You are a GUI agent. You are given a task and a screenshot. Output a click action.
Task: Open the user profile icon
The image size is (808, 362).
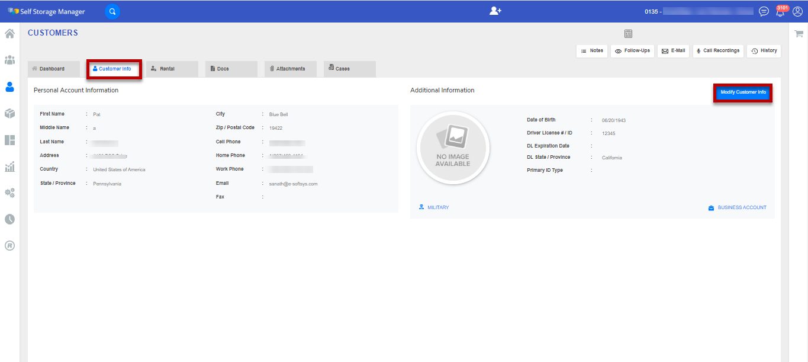797,11
